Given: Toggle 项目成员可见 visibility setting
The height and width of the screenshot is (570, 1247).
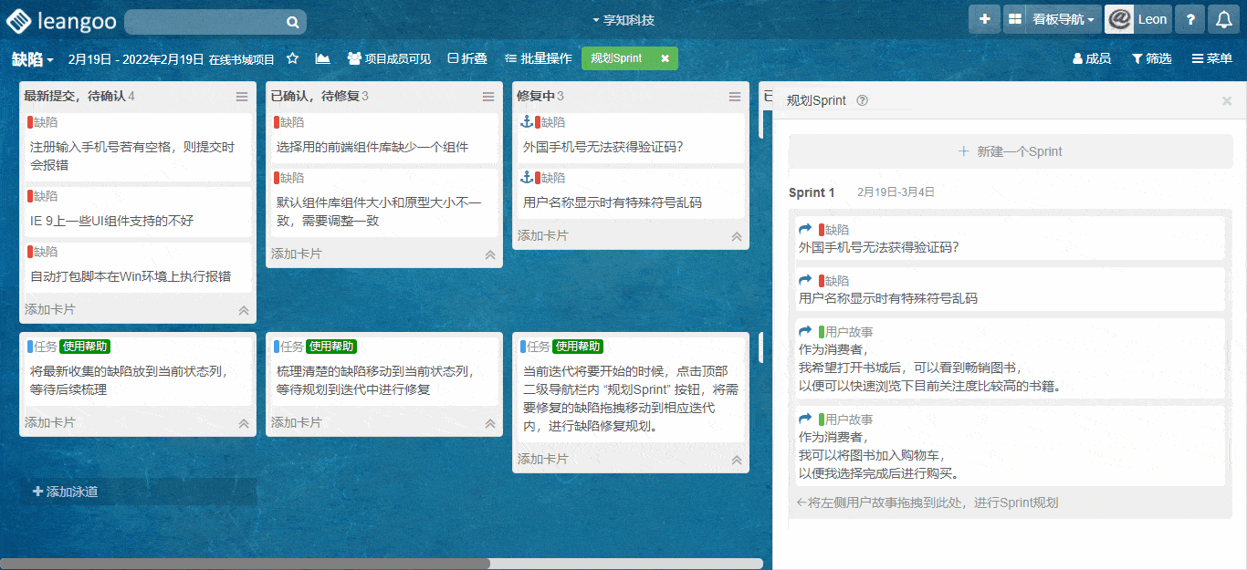Looking at the screenshot, I should pos(389,58).
